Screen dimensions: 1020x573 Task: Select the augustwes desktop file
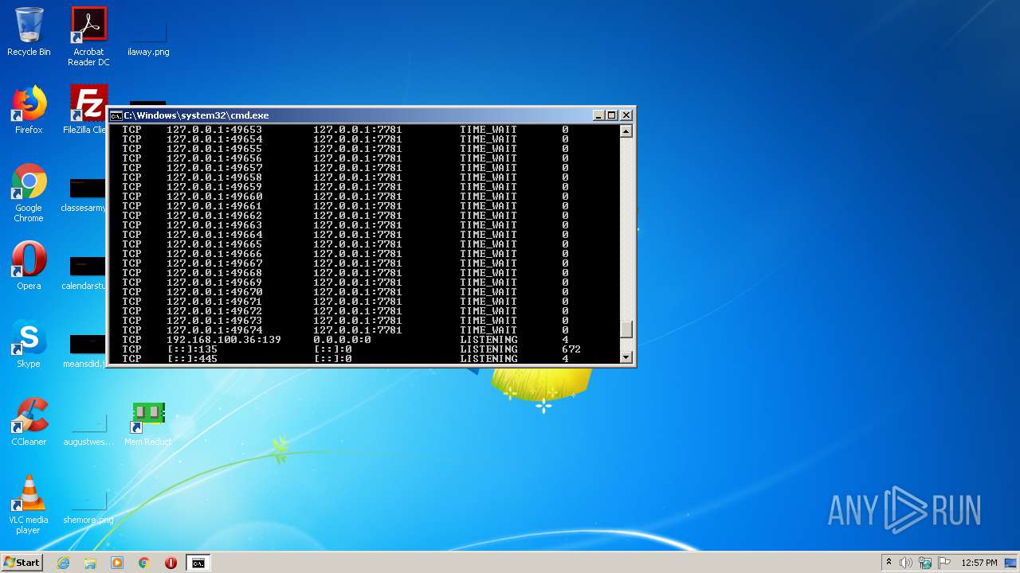pos(88,431)
